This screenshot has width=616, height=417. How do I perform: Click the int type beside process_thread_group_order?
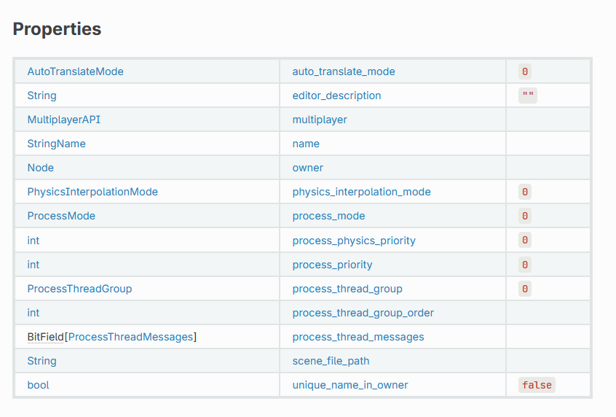(33, 313)
